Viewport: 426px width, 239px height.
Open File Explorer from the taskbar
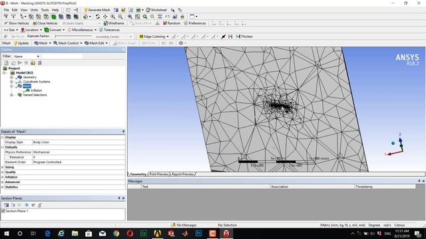pyautogui.click(x=75, y=233)
